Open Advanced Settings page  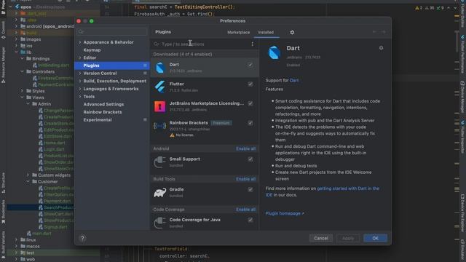(x=103, y=104)
